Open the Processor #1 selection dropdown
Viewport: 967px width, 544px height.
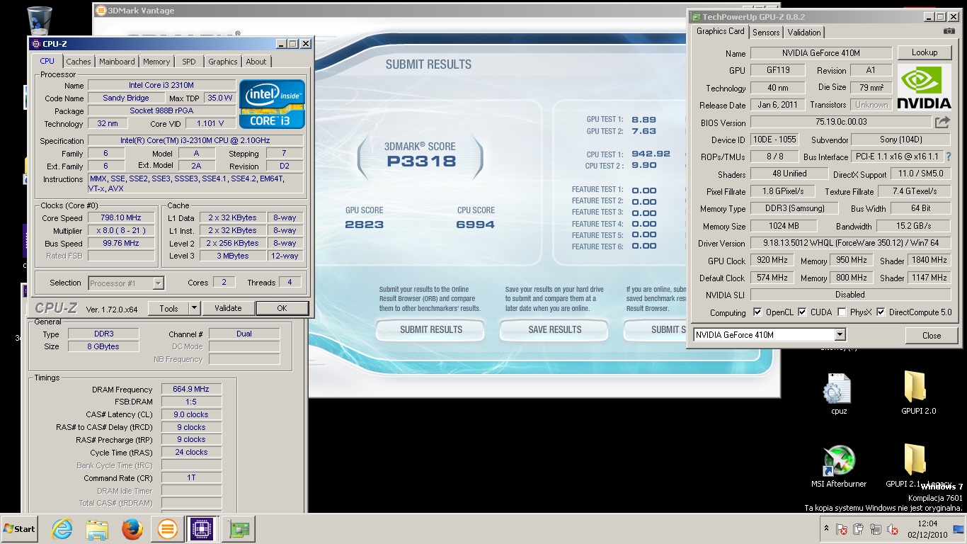pos(158,283)
